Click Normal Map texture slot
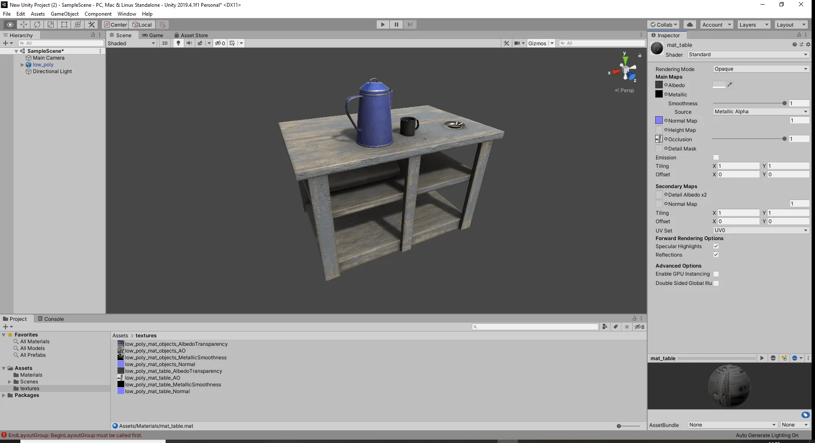Screen dimensions: 815x443 point(659,120)
